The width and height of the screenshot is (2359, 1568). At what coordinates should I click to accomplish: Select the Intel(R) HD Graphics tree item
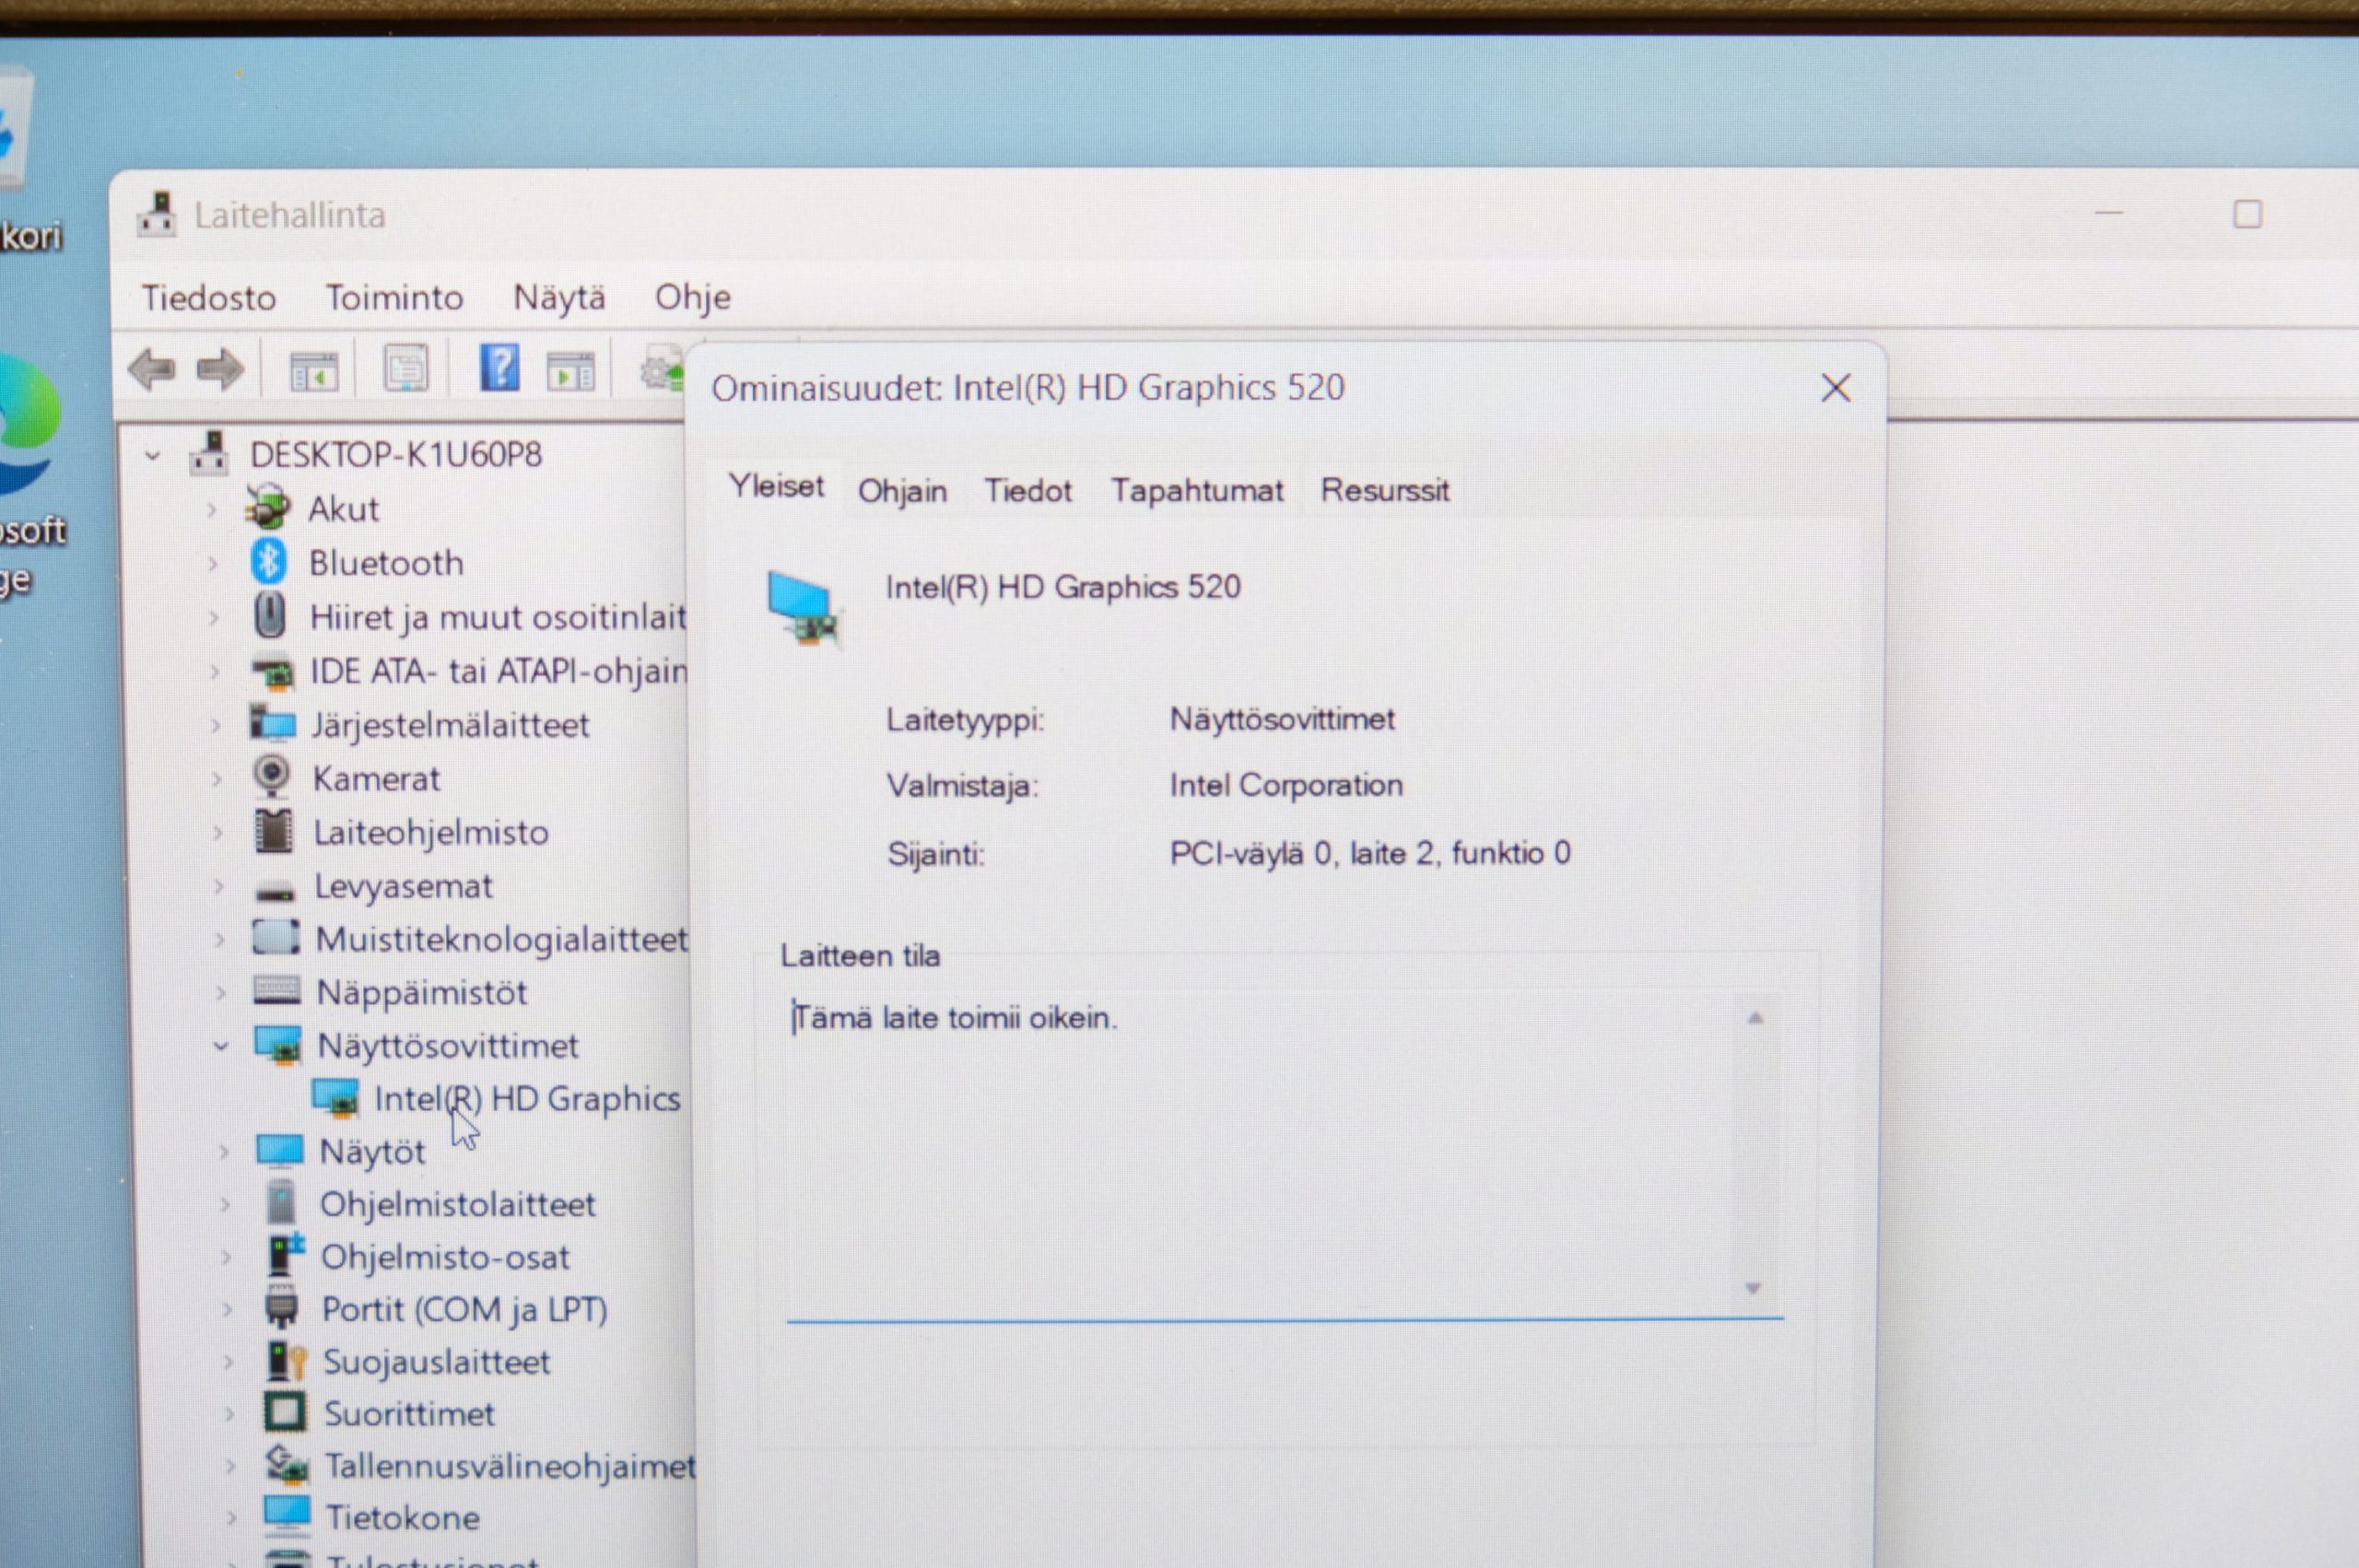pos(527,1099)
